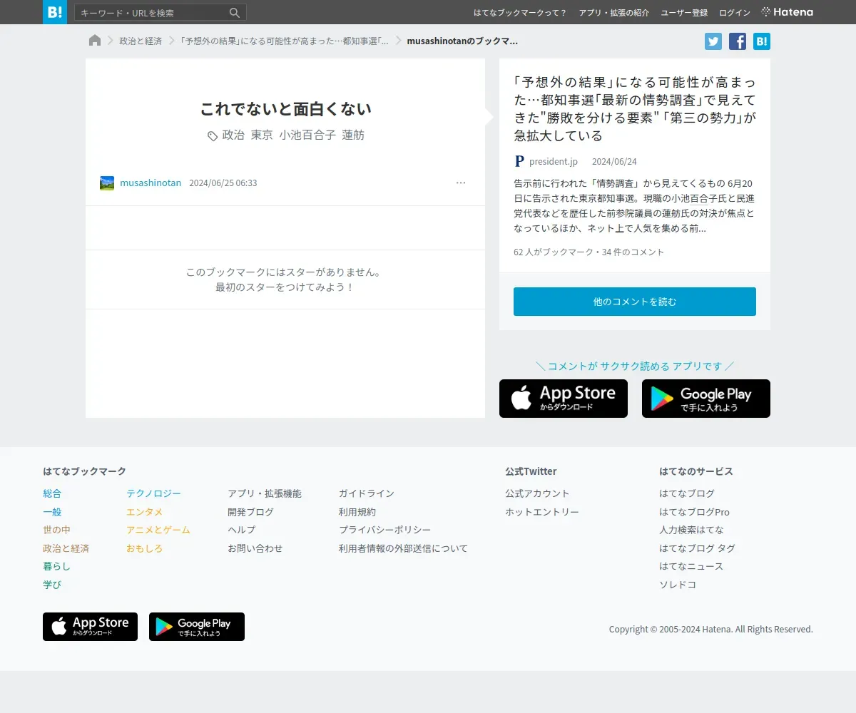Open ガイドライン in footer

coord(367,493)
